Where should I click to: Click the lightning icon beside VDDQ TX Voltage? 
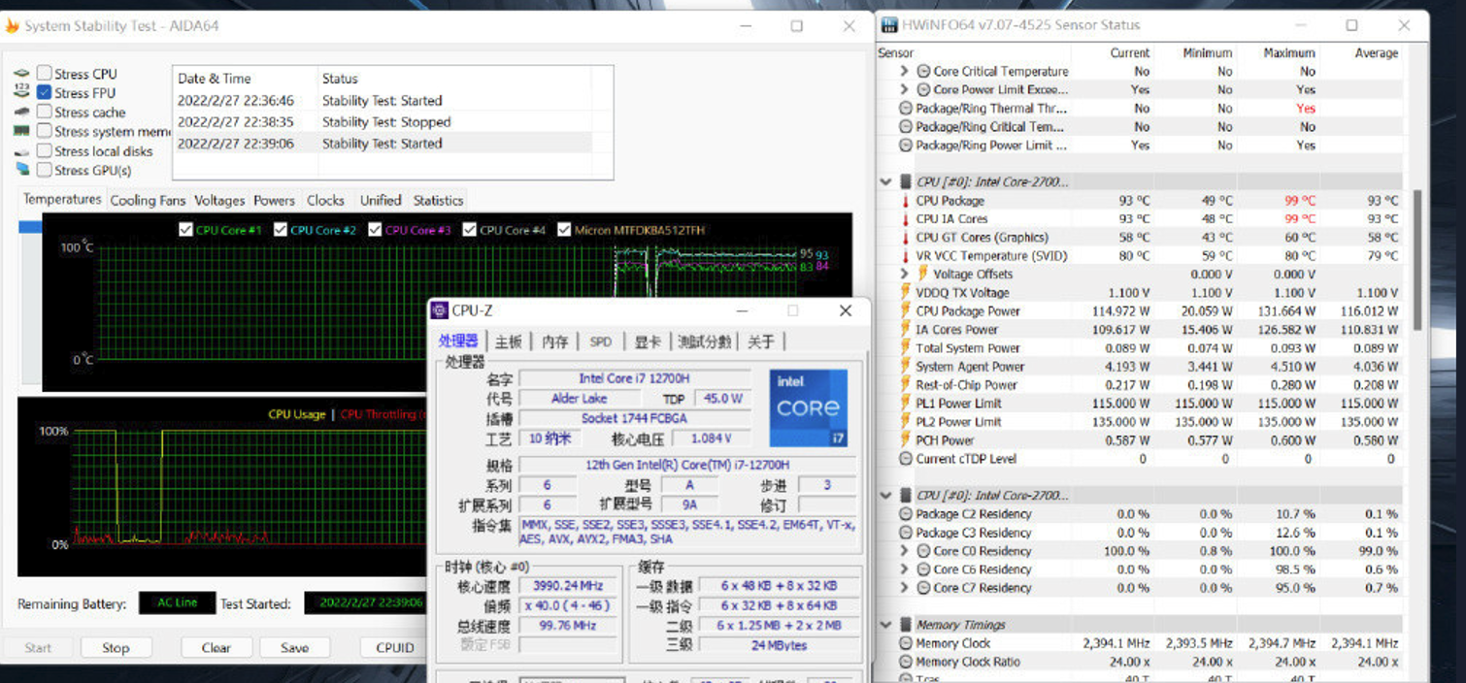coord(905,293)
